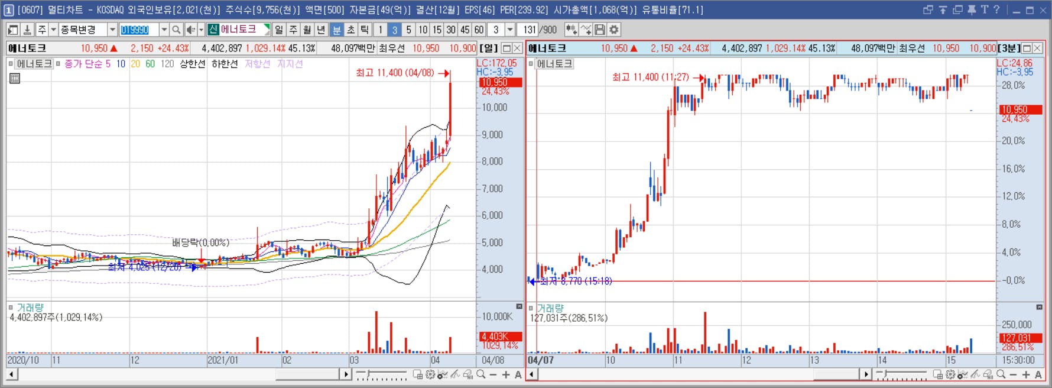Select the 60 minute interval tab
This screenshot has height=388, width=1052.
[479, 30]
